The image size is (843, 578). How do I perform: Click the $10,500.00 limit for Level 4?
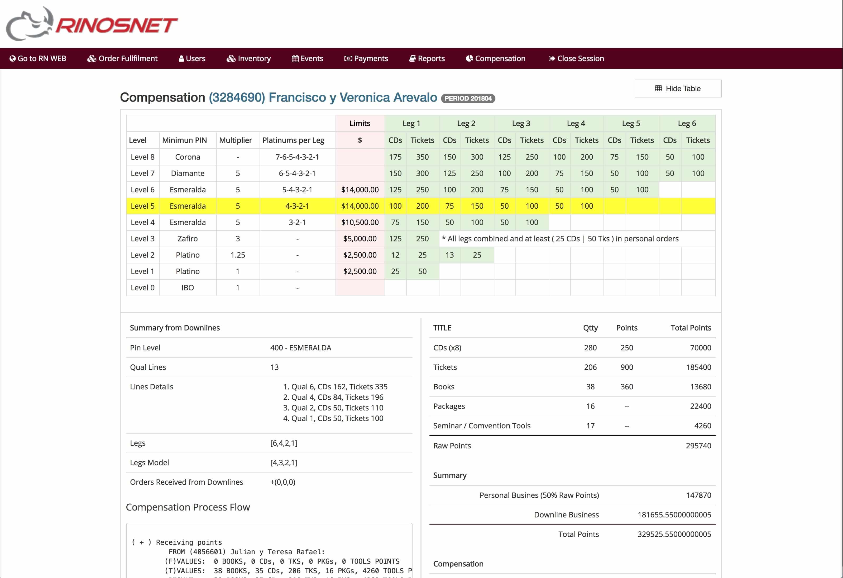pyautogui.click(x=360, y=222)
